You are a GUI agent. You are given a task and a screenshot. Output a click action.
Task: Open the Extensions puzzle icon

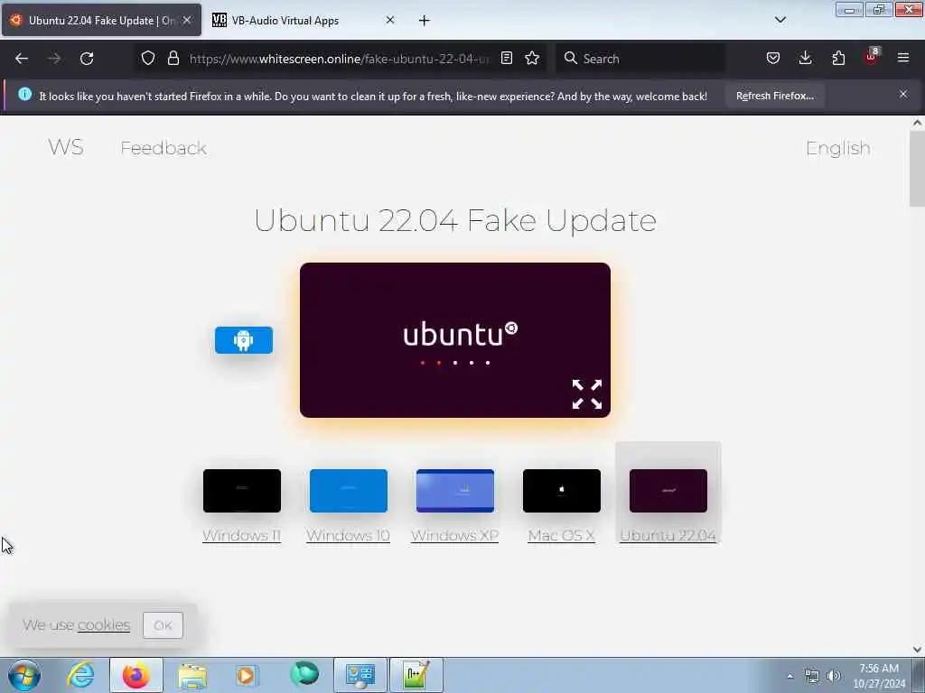pyautogui.click(x=838, y=58)
